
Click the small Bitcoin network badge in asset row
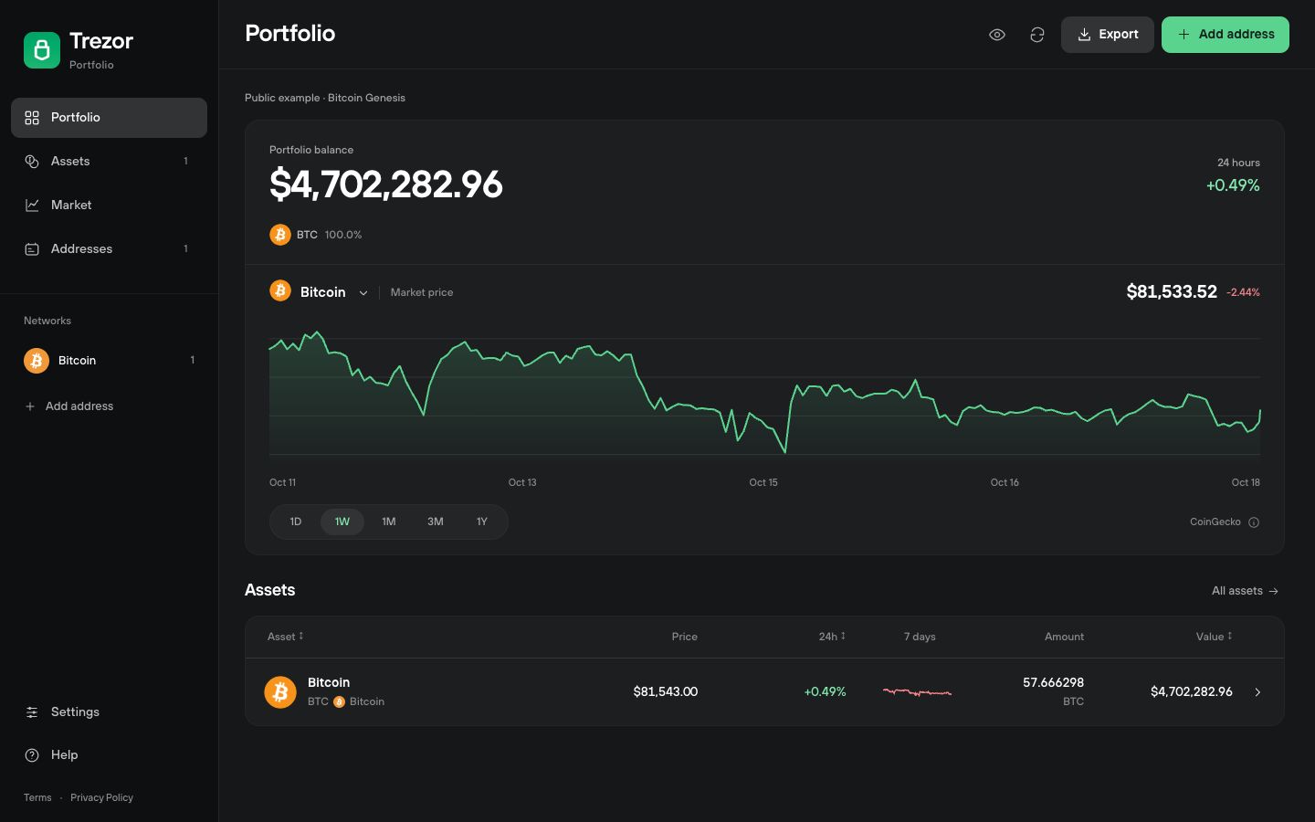(339, 701)
